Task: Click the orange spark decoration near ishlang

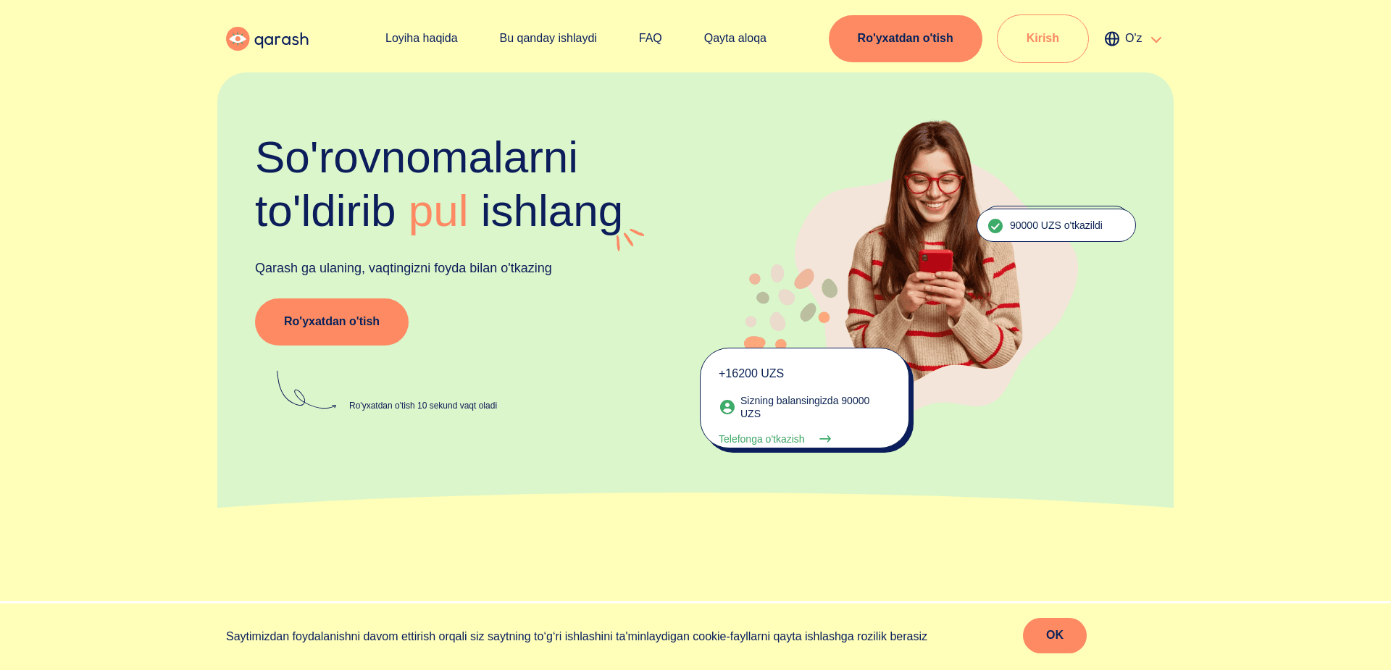Action: [x=630, y=239]
